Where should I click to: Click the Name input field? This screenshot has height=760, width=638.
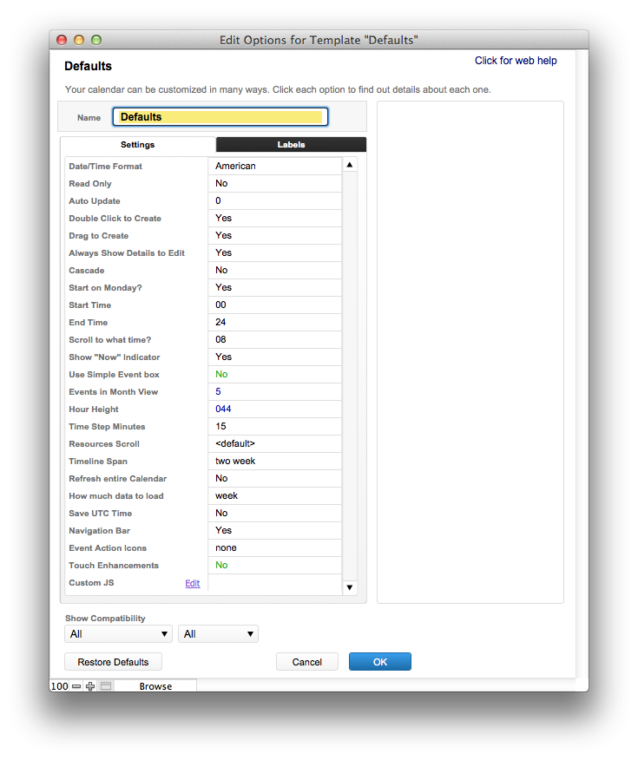point(220,117)
